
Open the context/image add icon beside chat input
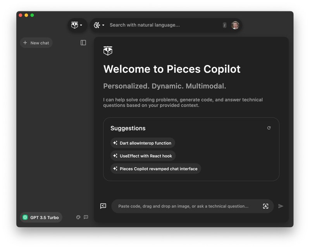103,206
